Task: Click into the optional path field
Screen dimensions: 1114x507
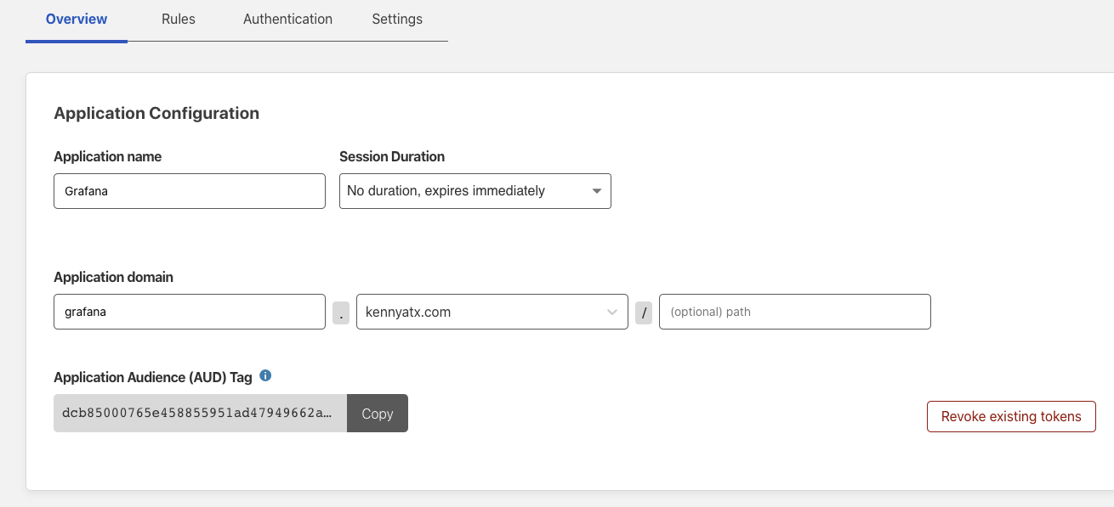Action: pos(794,312)
